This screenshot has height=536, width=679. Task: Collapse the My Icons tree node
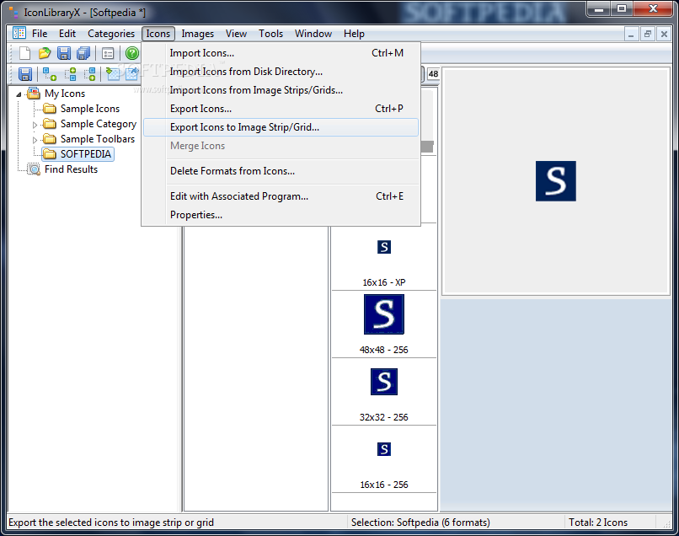click(x=19, y=94)
